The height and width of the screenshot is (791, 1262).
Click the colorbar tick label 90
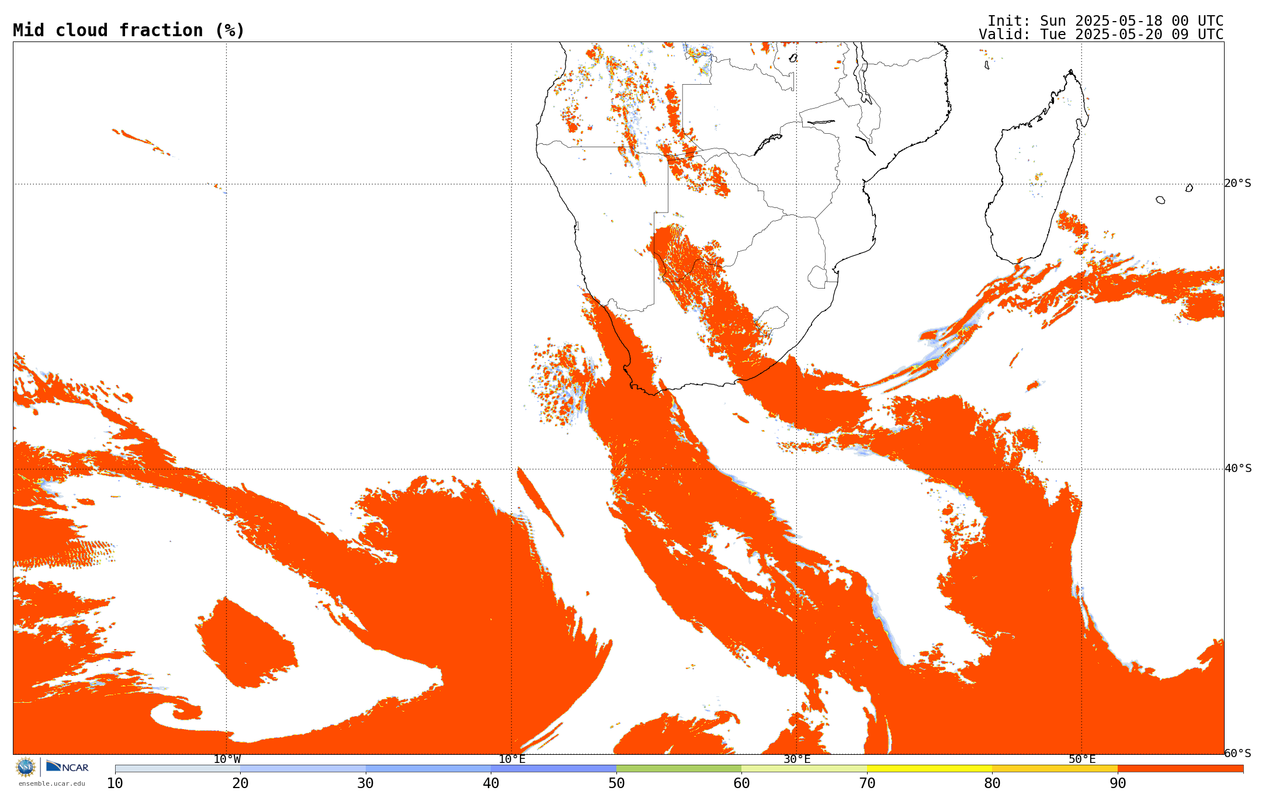tap(1118, 783)
